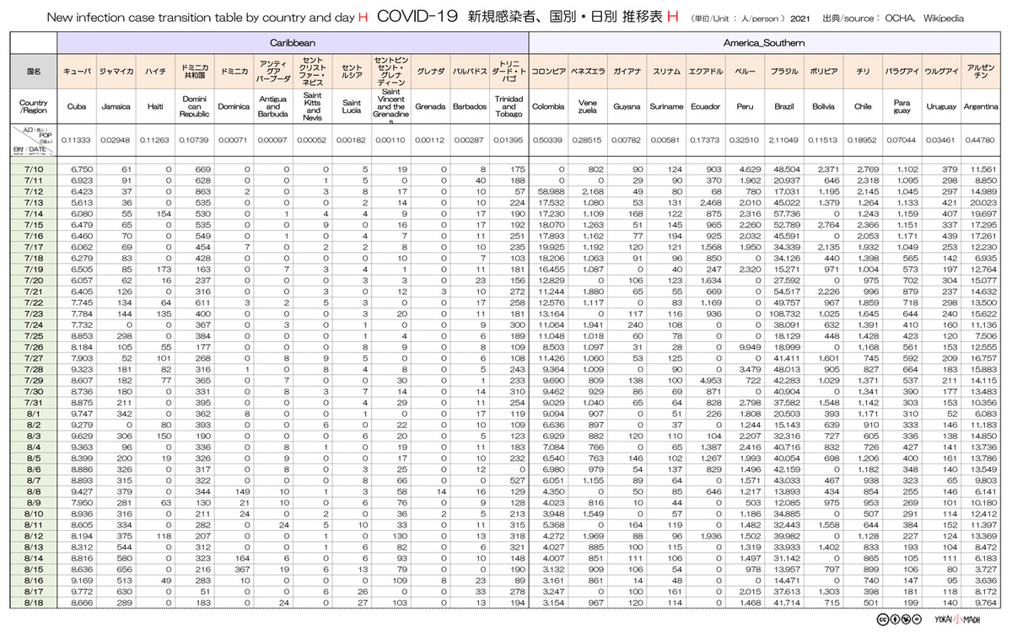Click the Jamaica column header

[x=116, y=108]
